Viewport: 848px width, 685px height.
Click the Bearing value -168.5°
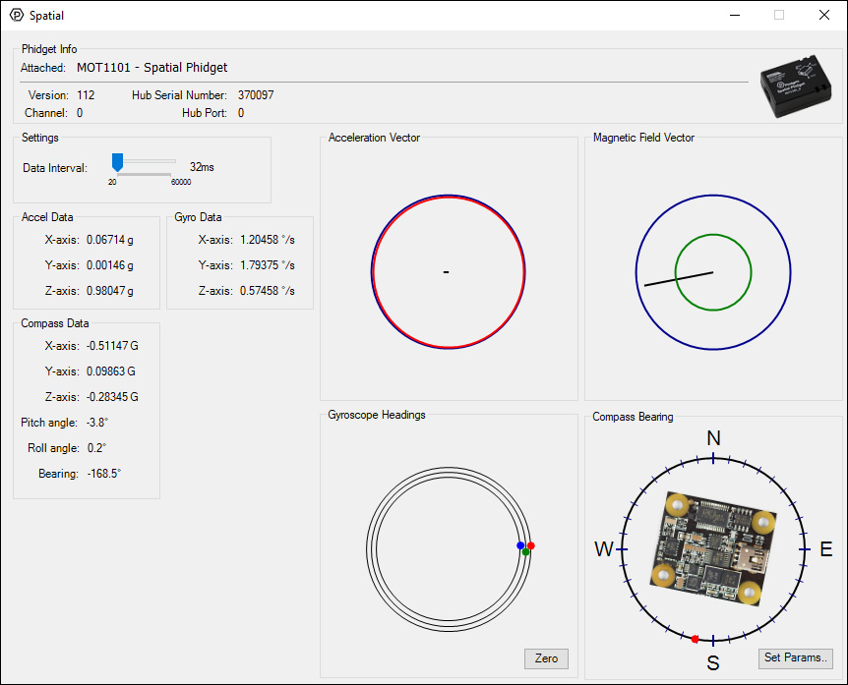tap(104, 474)
